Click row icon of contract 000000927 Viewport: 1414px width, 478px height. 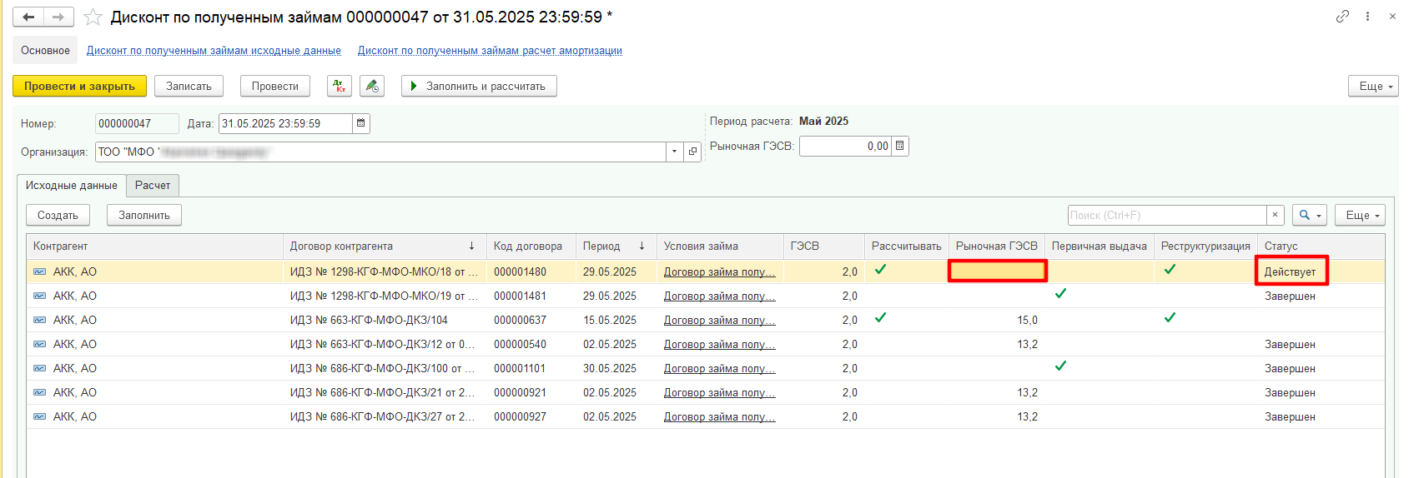39,416
